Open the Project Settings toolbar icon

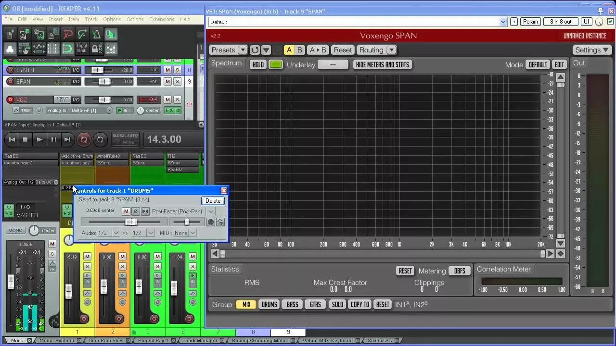pyautogui.click(x=53, y=34)
